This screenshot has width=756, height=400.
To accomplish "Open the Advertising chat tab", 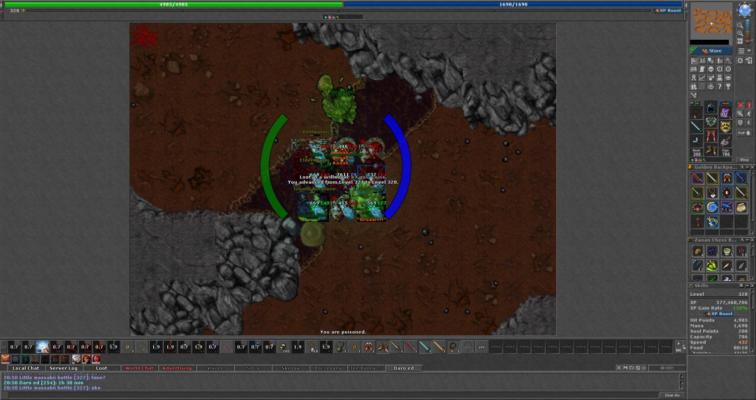I will [x=177, y=368].
